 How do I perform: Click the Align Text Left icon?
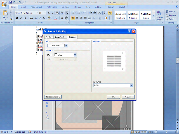tap(73, 18)
